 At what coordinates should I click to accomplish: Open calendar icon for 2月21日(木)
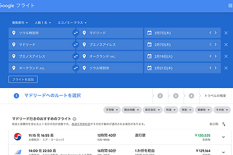click(x=150, y=68)
